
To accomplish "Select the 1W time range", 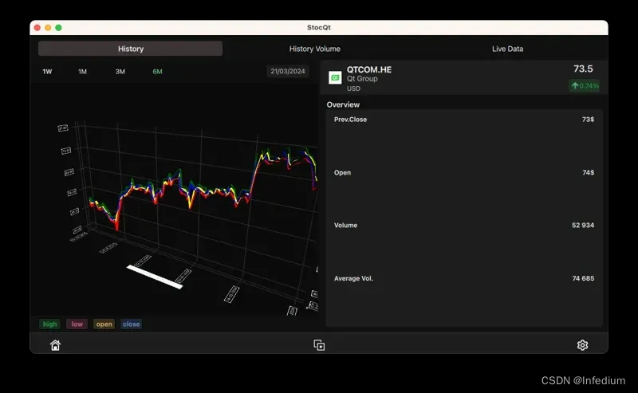I will tap(47, 72).
